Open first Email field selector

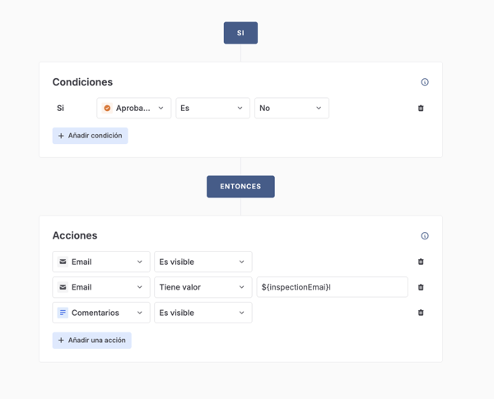tap(101, 262)
